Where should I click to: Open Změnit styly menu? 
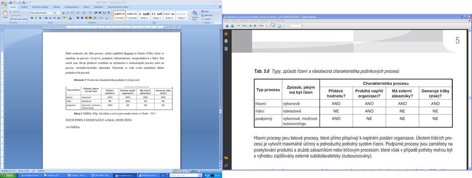click(x=195, y=15)
